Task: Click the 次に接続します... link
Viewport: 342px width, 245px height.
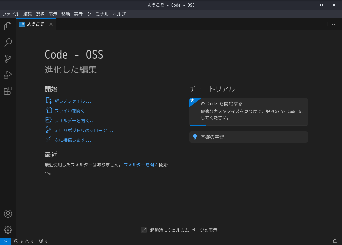Action: coord(73,140)
